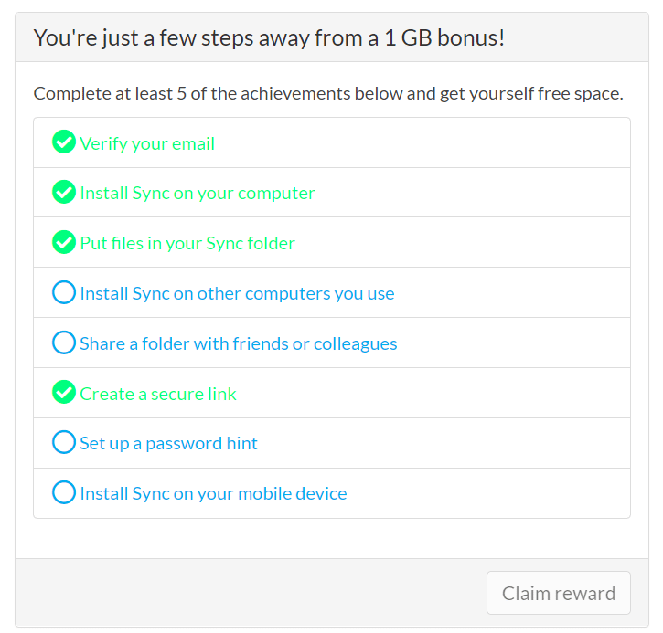Open Install Sync on other computers you use
663x633 pixels.
(237, 293)
